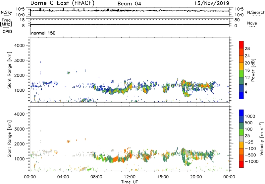265x184 pixels.
Task: Click the bright blue bottom Power colorbar segment
Action: 241,95
